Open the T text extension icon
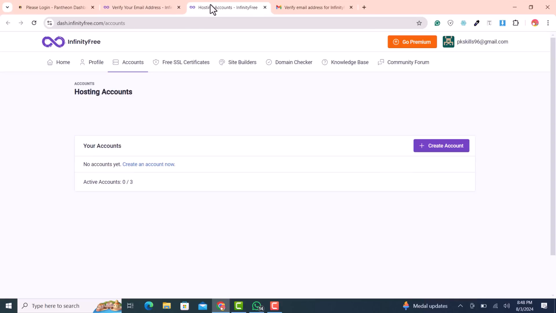 489,23
